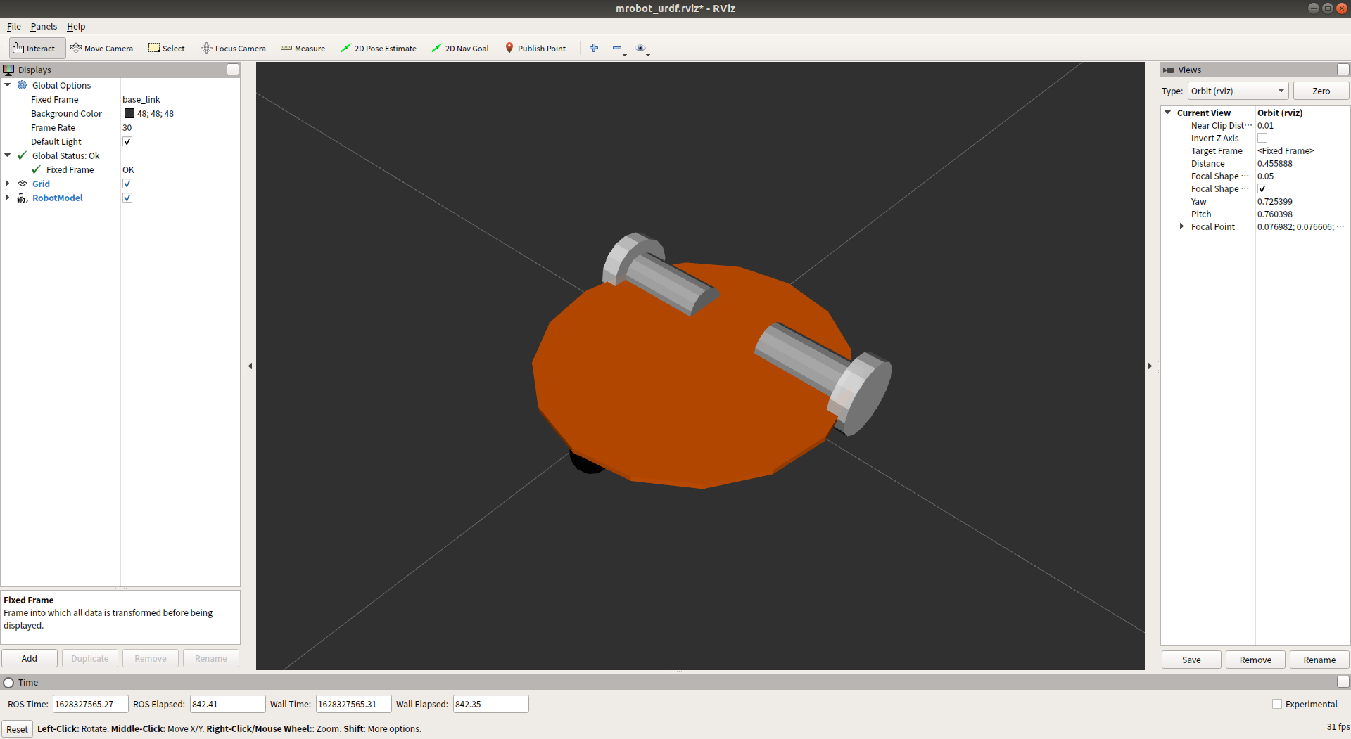Toggle the Default Light checkbox
This screenshot has height=739, width=1351.
pos(127,141)
